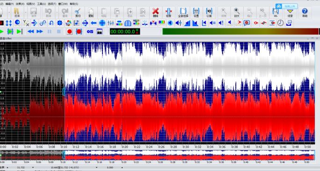Open the 工具(U) Tools menu

[x=42, y=4]
